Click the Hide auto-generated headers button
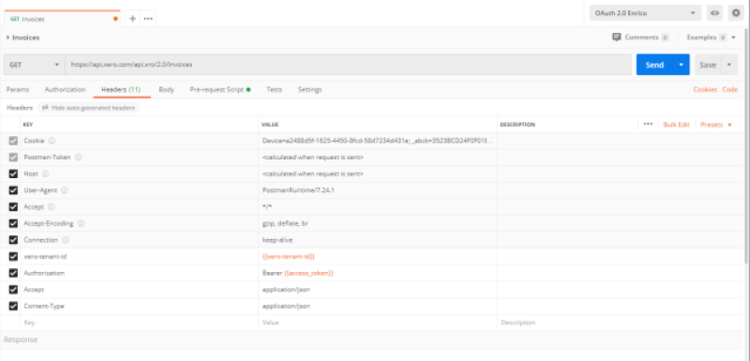 (88, 108)
